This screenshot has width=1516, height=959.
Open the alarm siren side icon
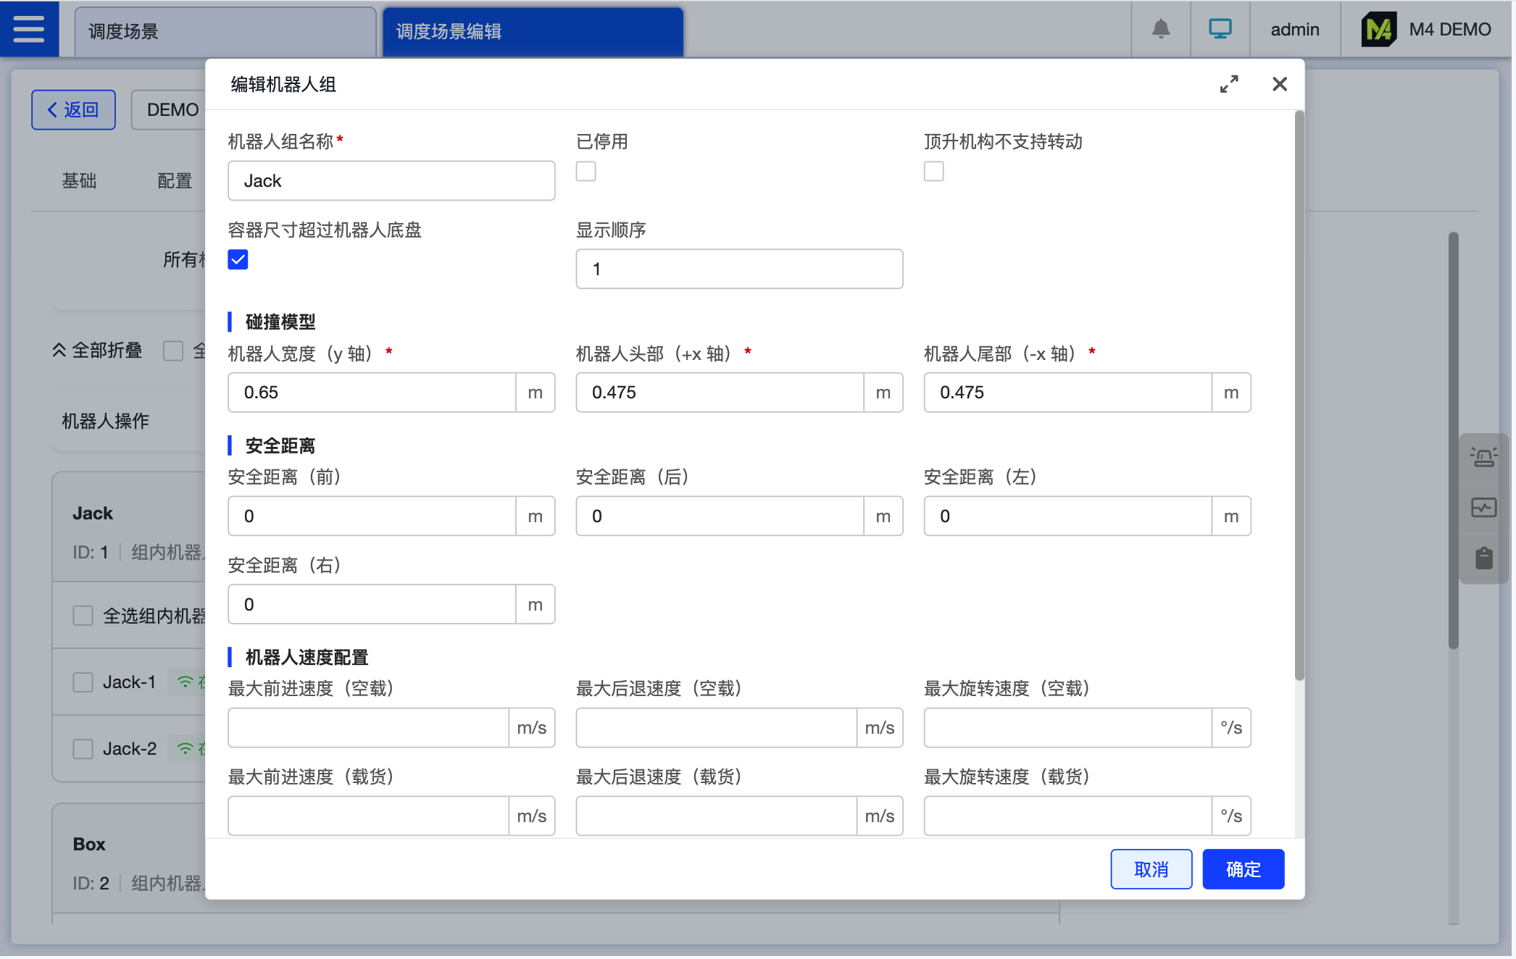coord(1483,457)
